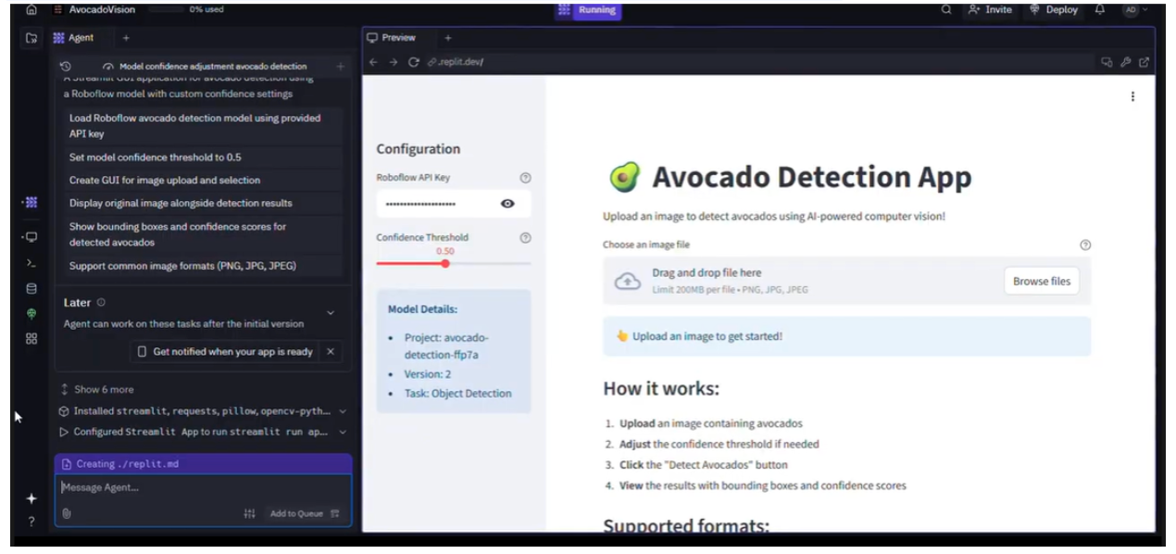
Task: Open the Preview monitor icon in left sidebar
Action: pos(31,237)
